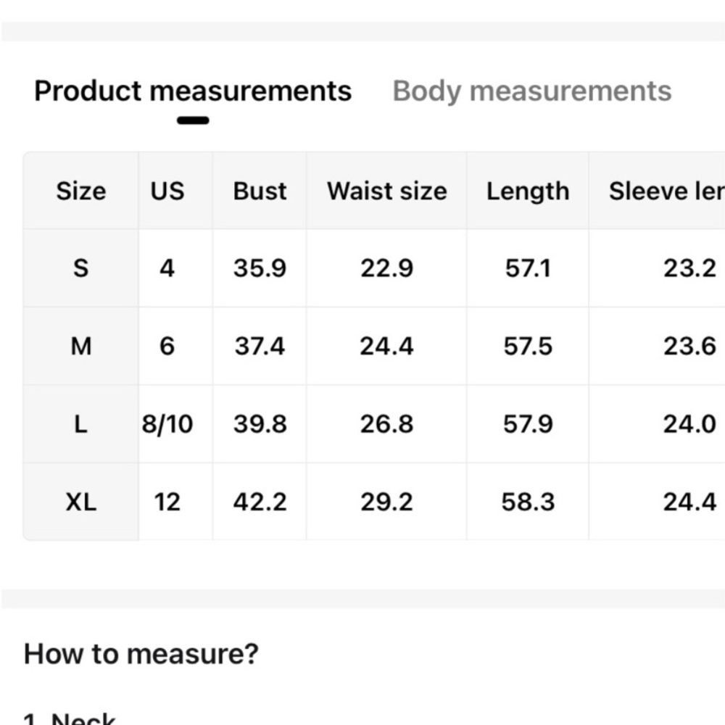Switch to Product measurements tab
725x725 pixels.
pos(193,91)
